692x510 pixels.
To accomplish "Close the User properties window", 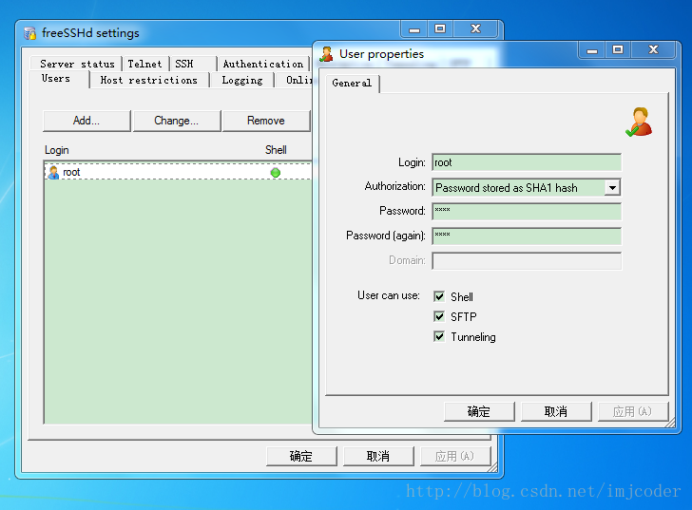I will pyautogui.click(x=654, y=50).
